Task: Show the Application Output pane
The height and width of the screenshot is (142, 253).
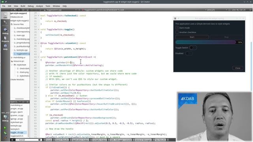Action: 79,140
